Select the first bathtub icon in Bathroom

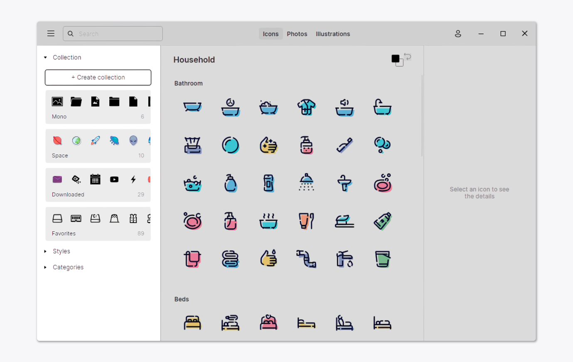[x=192, y=107]
